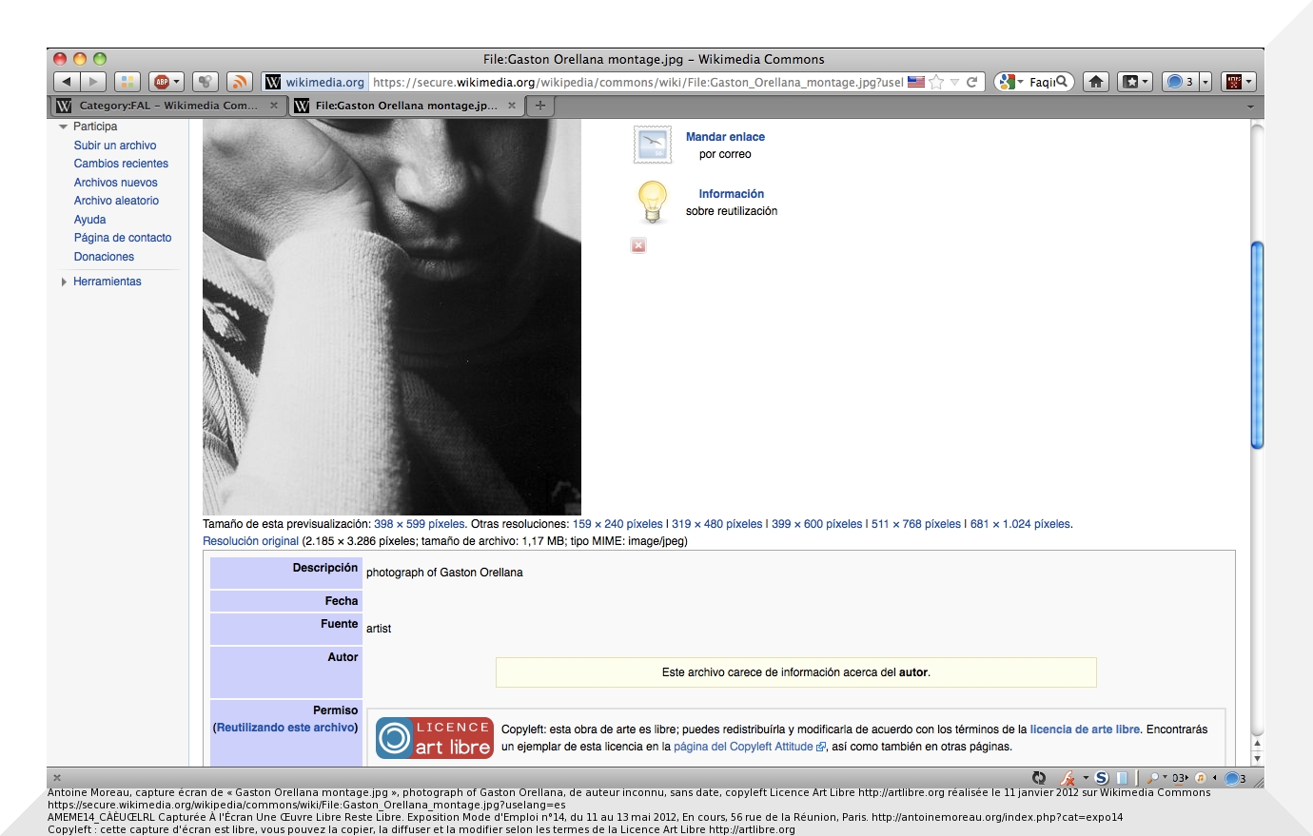The image size is (1313, 836).
Task: Open the search engine dropdown
Action: [x=1010, y=82]
